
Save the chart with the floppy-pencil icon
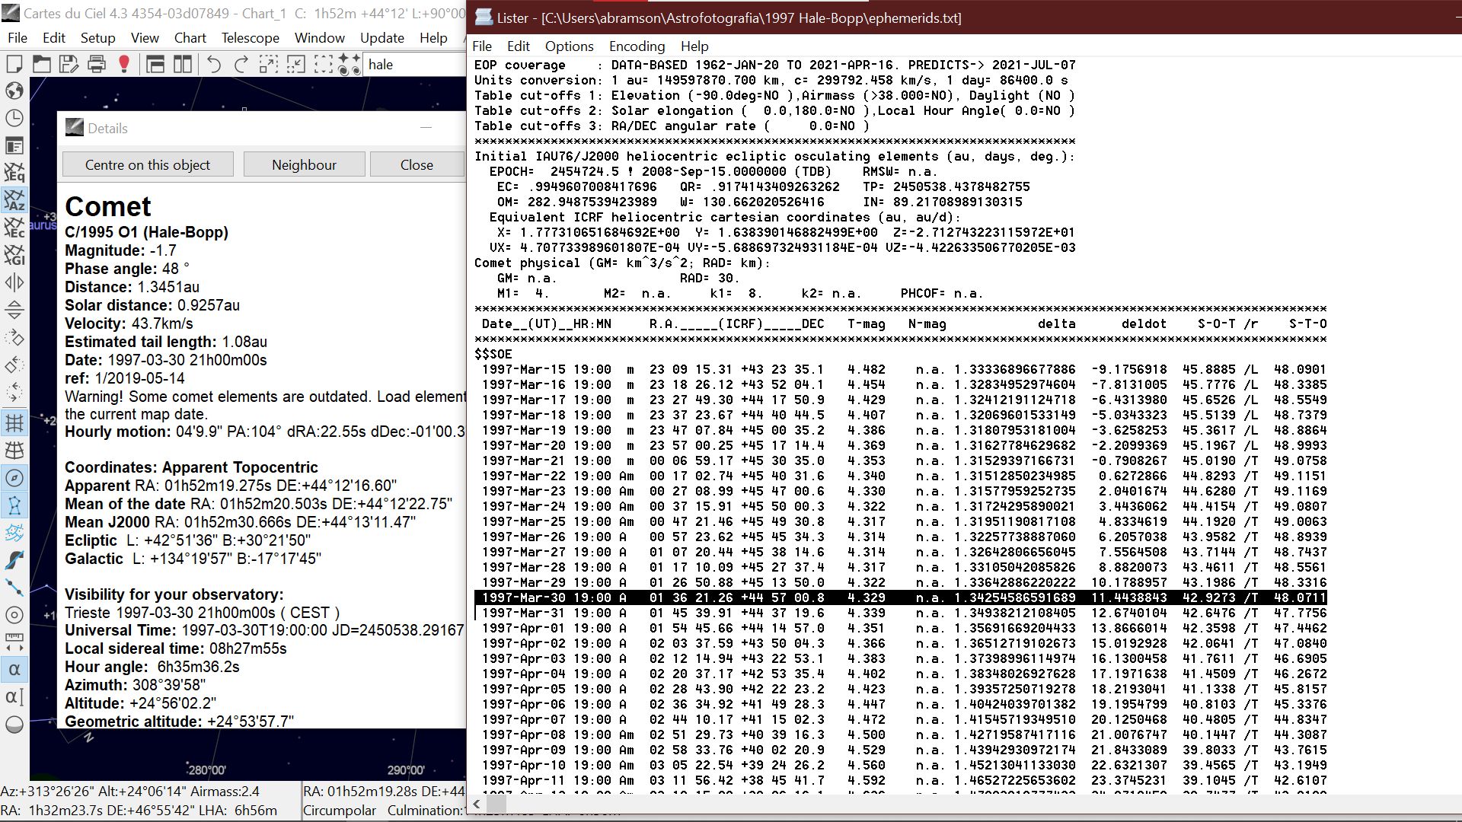(x=69, y=65)
